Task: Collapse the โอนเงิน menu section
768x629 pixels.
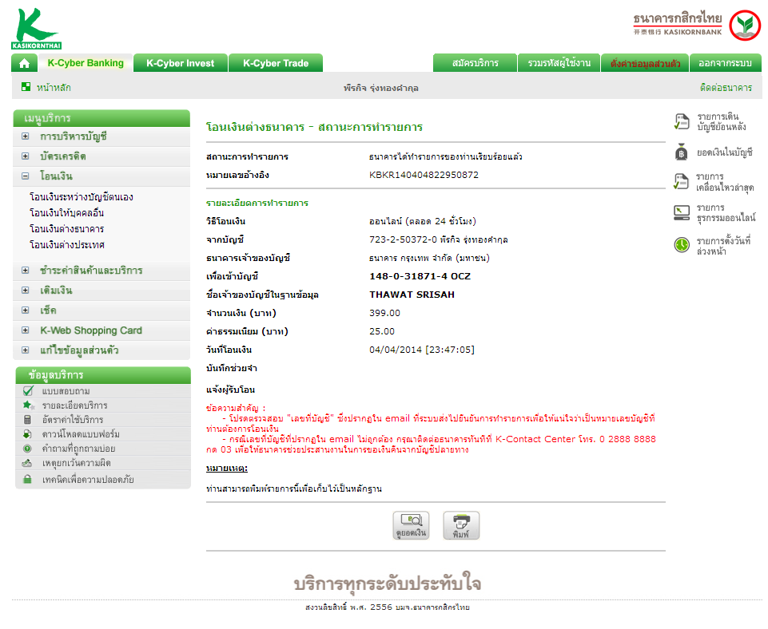Action: [x=26, y=176]
